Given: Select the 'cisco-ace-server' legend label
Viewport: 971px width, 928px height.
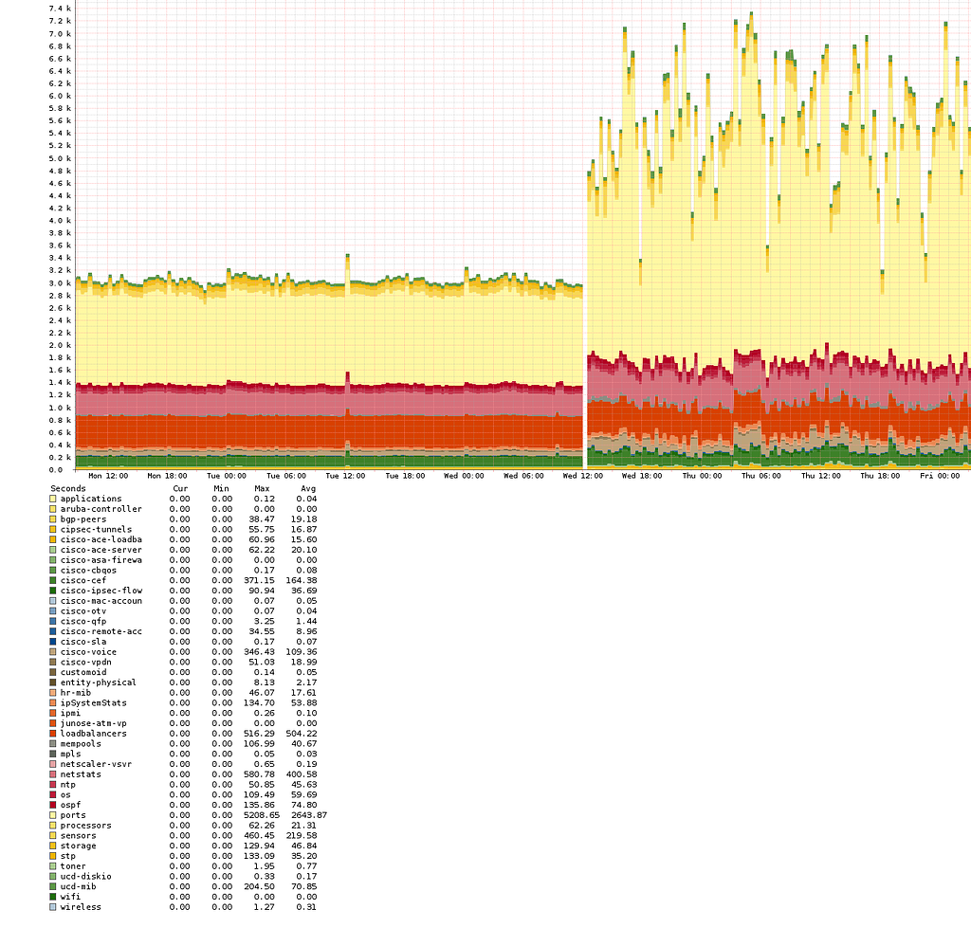Looking at the screenshot, I should coord(101,550).
